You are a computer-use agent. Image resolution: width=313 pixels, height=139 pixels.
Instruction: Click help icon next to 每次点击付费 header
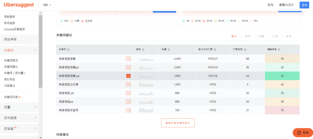point(215,49)
